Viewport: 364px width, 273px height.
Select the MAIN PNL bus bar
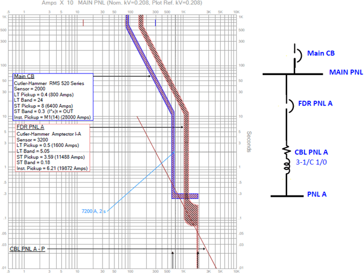coord(293,74)
